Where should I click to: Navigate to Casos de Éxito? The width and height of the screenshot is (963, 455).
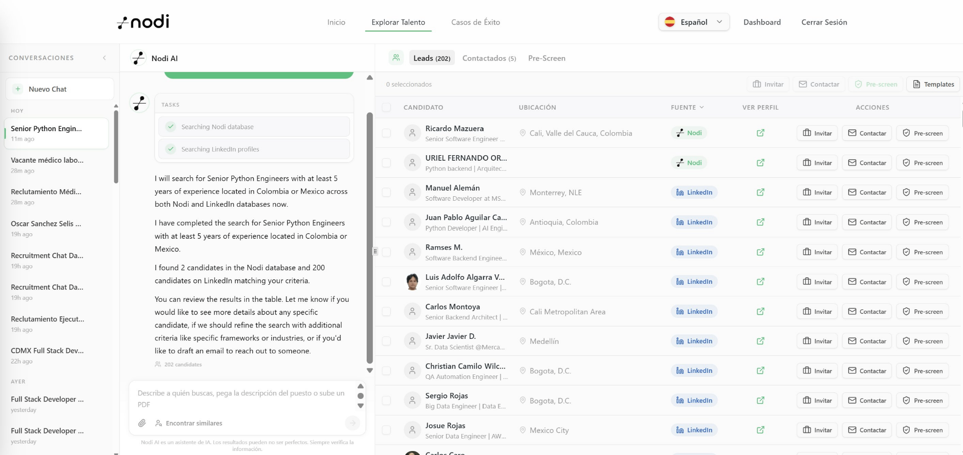coord(475,22)
